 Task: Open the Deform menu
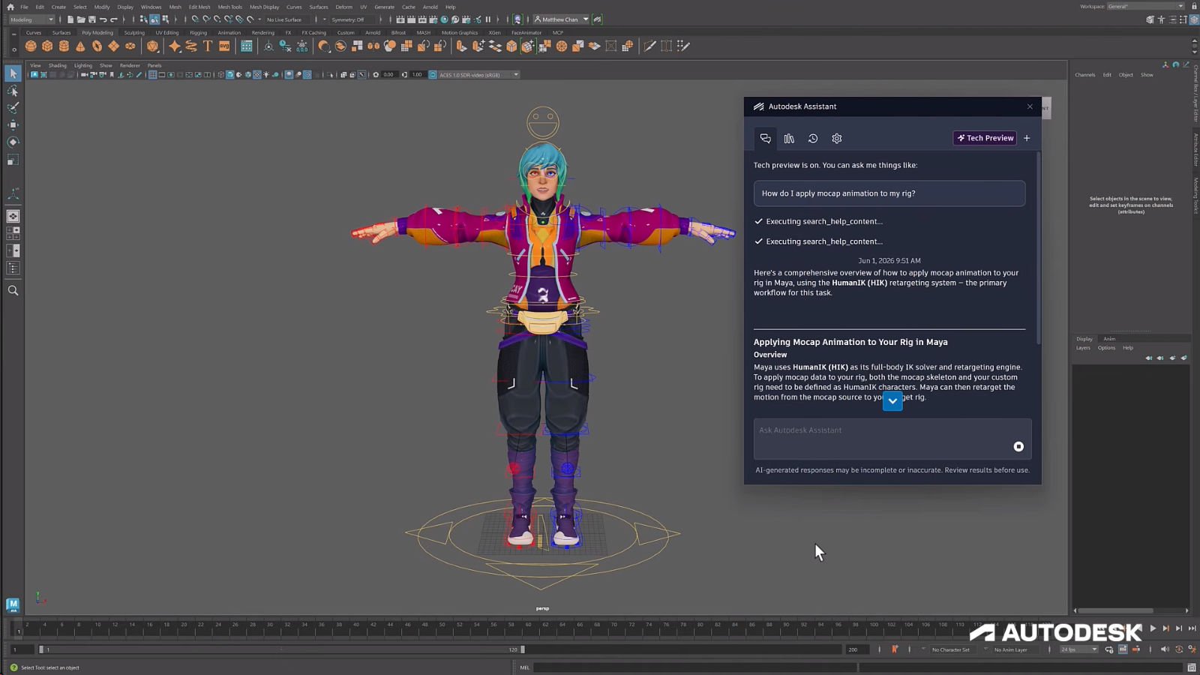click(343, 7)
